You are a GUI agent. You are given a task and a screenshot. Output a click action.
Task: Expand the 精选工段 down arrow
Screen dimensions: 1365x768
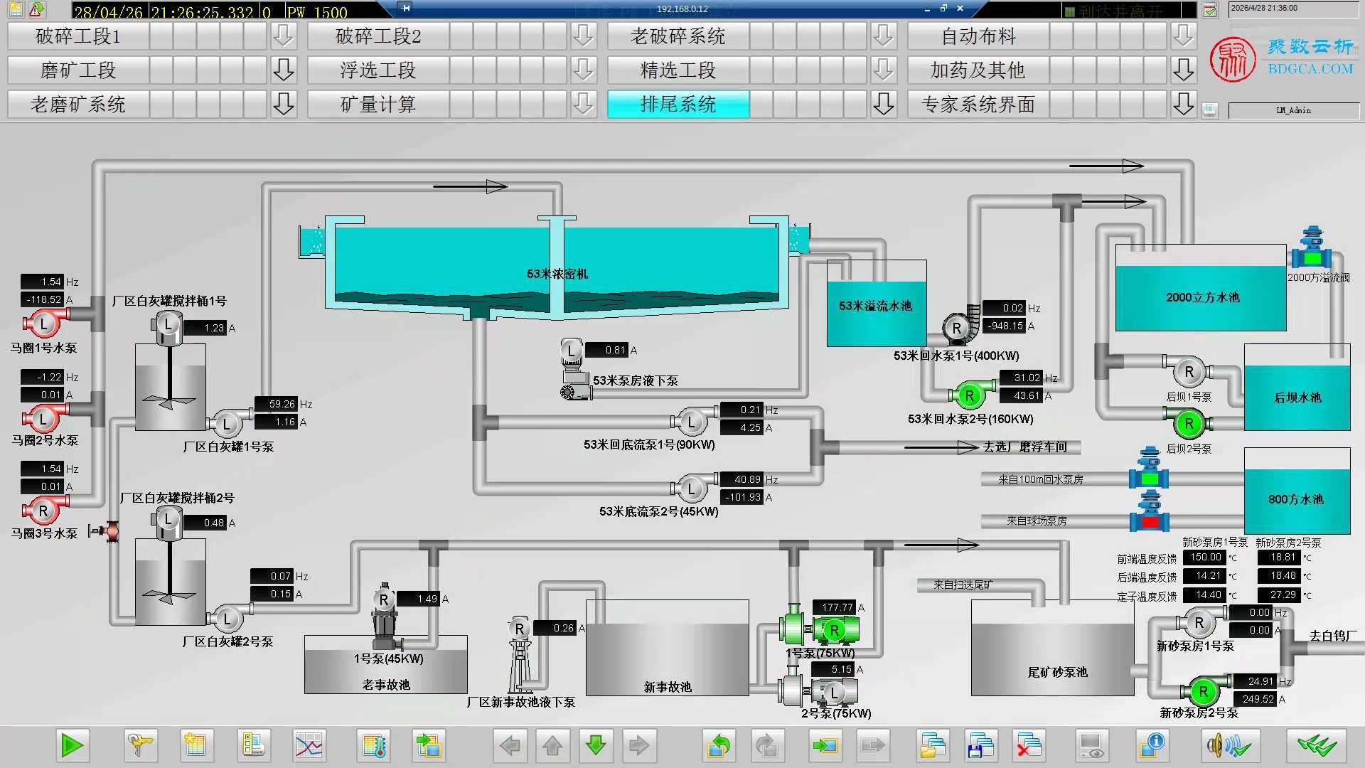(x=884, y=70)
